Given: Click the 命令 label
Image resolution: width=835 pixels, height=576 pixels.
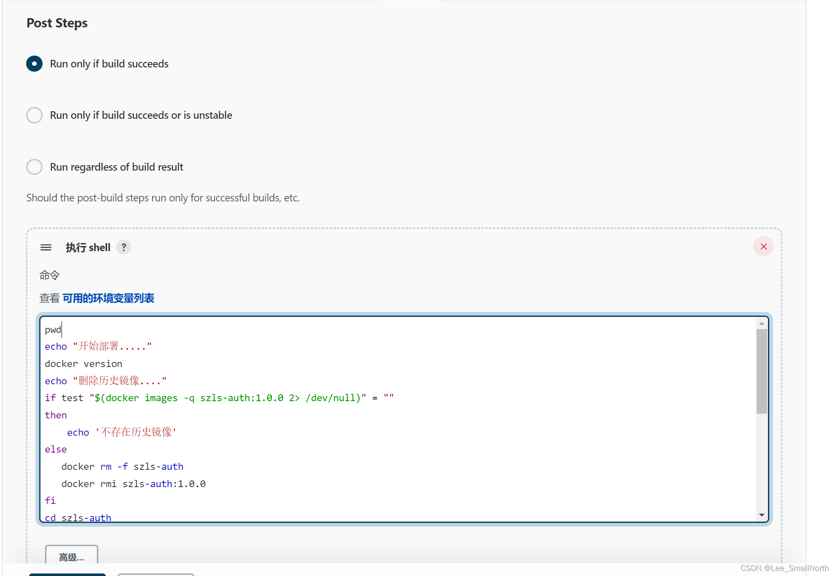Looking at the screenshot, I should coord(49,275).
